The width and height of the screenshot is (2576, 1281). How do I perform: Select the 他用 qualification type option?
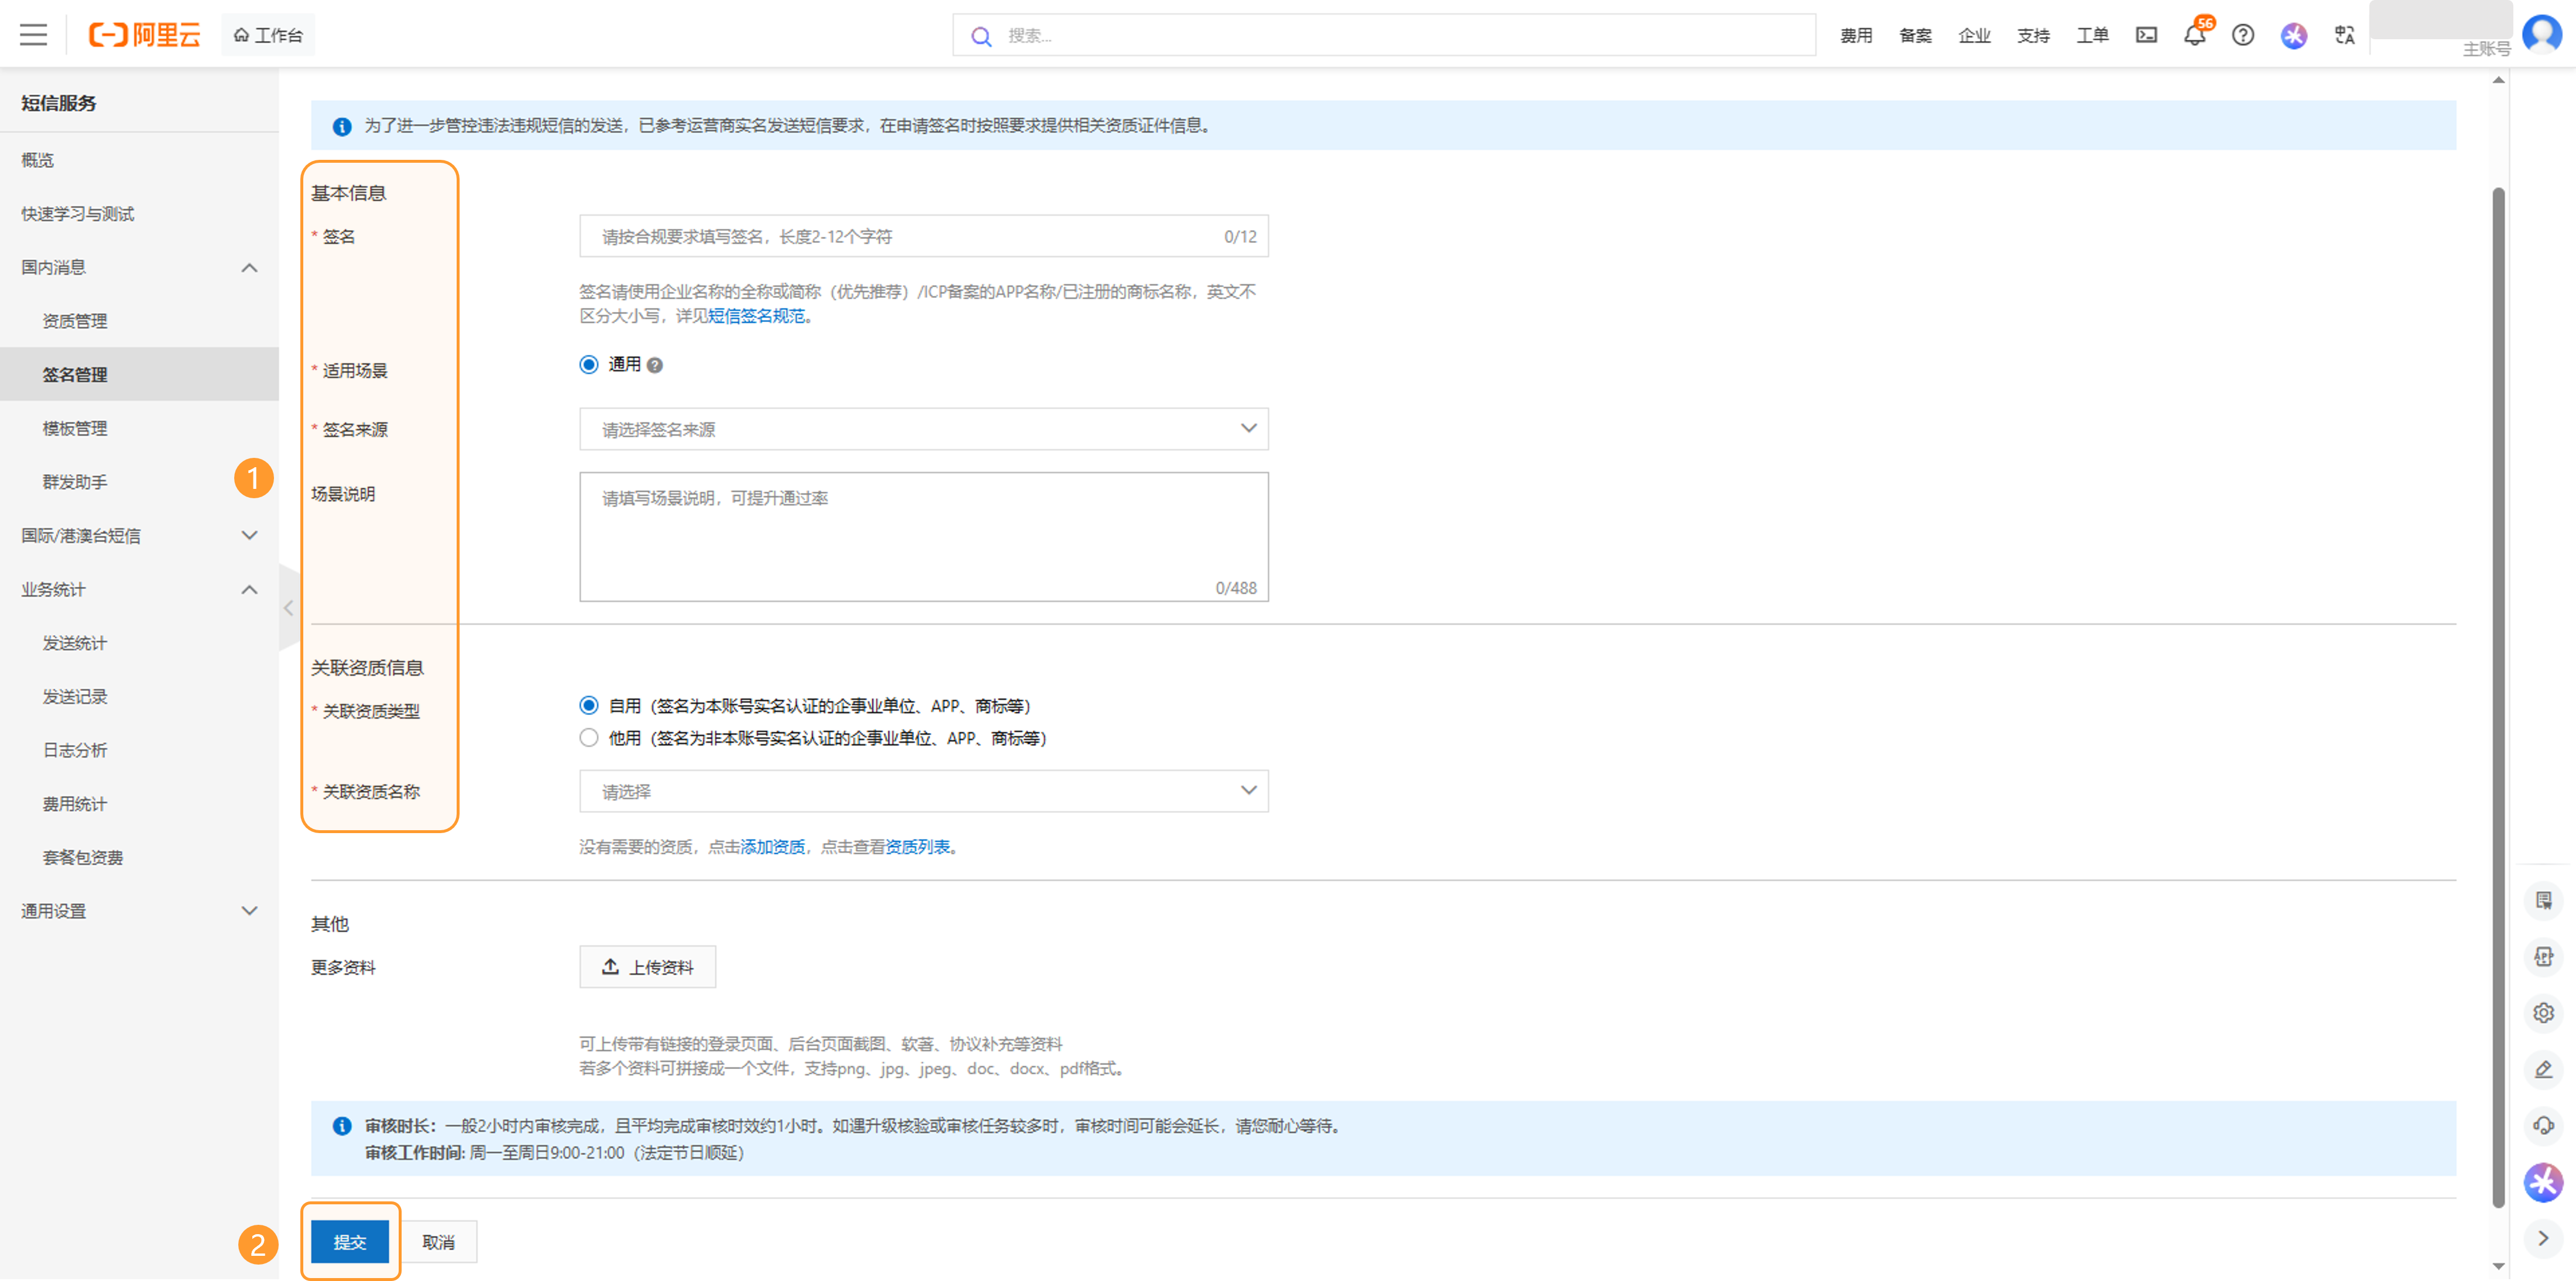[x=589, y=738]
